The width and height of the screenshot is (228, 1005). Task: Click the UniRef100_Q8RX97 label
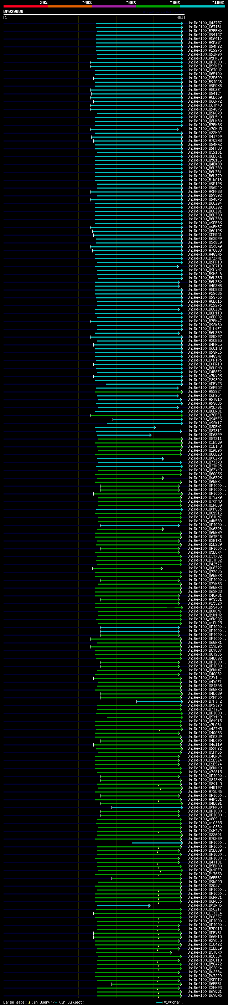click(x=204, y=337)
